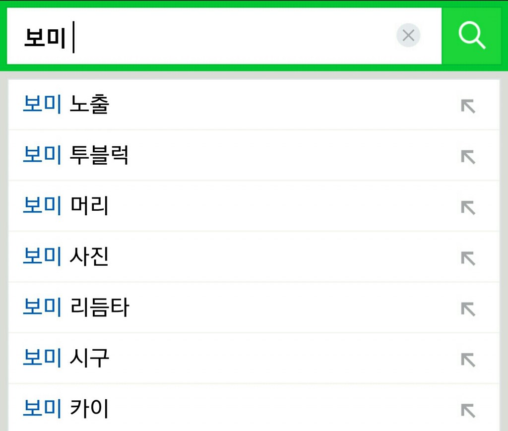Open the 보미 사진 suggestion

66,257
